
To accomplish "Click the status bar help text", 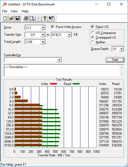I will (x=13, y=164).
